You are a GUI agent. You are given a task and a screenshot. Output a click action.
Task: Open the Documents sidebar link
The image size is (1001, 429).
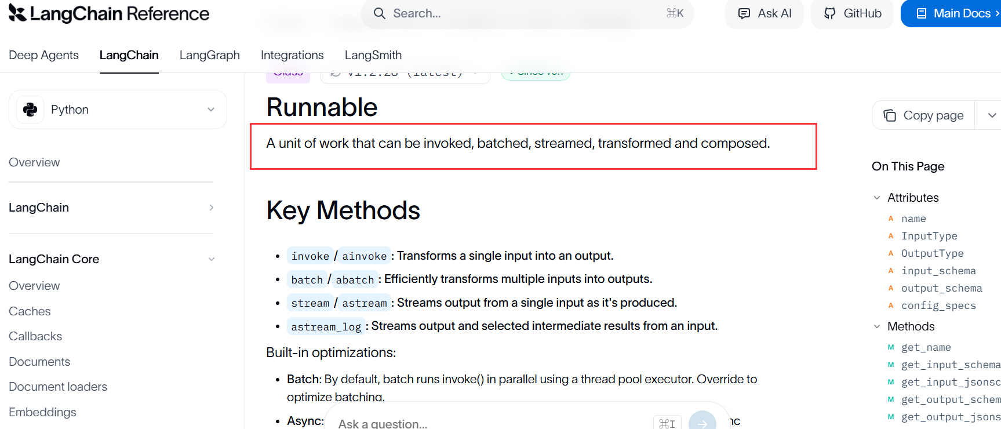(x=39, y=362)
